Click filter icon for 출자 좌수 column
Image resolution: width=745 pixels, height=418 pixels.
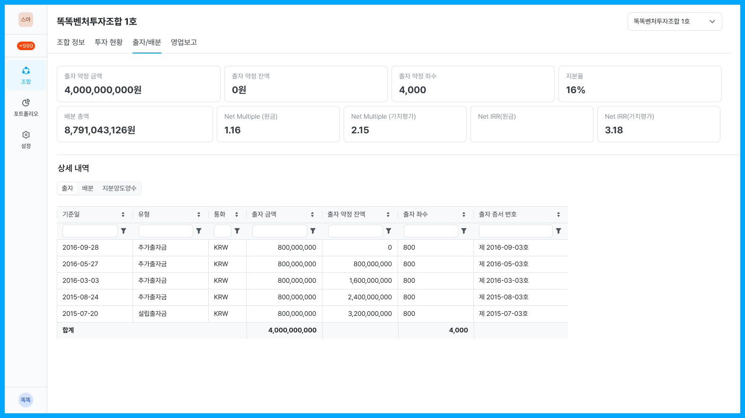pos(464,231)
